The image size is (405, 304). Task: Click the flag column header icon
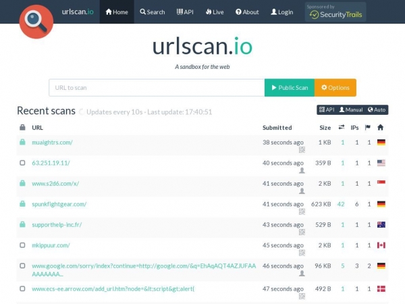tap(368, 127)
